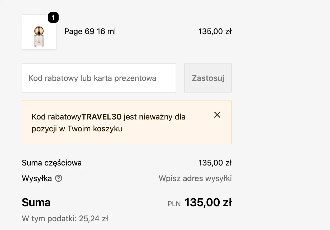330x230 pixels.
Task: Click the bold total amount 135,00 zł
Action: pos(208,203)
